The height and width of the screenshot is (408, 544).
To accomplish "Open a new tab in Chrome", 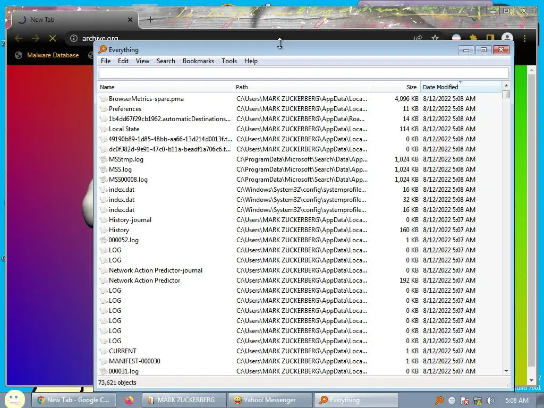I will pyautogui.click(x=150, y=20).
